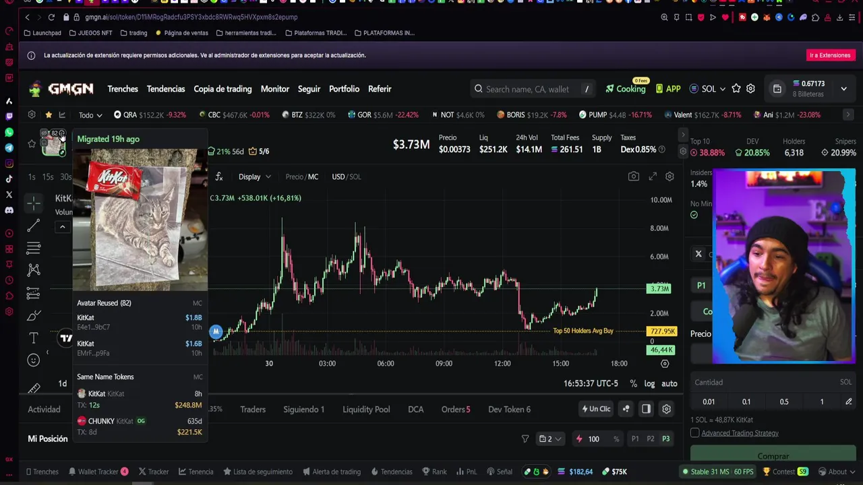Toggle side panel layout icon
This screenshot has height=485, width=863.
coord(646,409)
